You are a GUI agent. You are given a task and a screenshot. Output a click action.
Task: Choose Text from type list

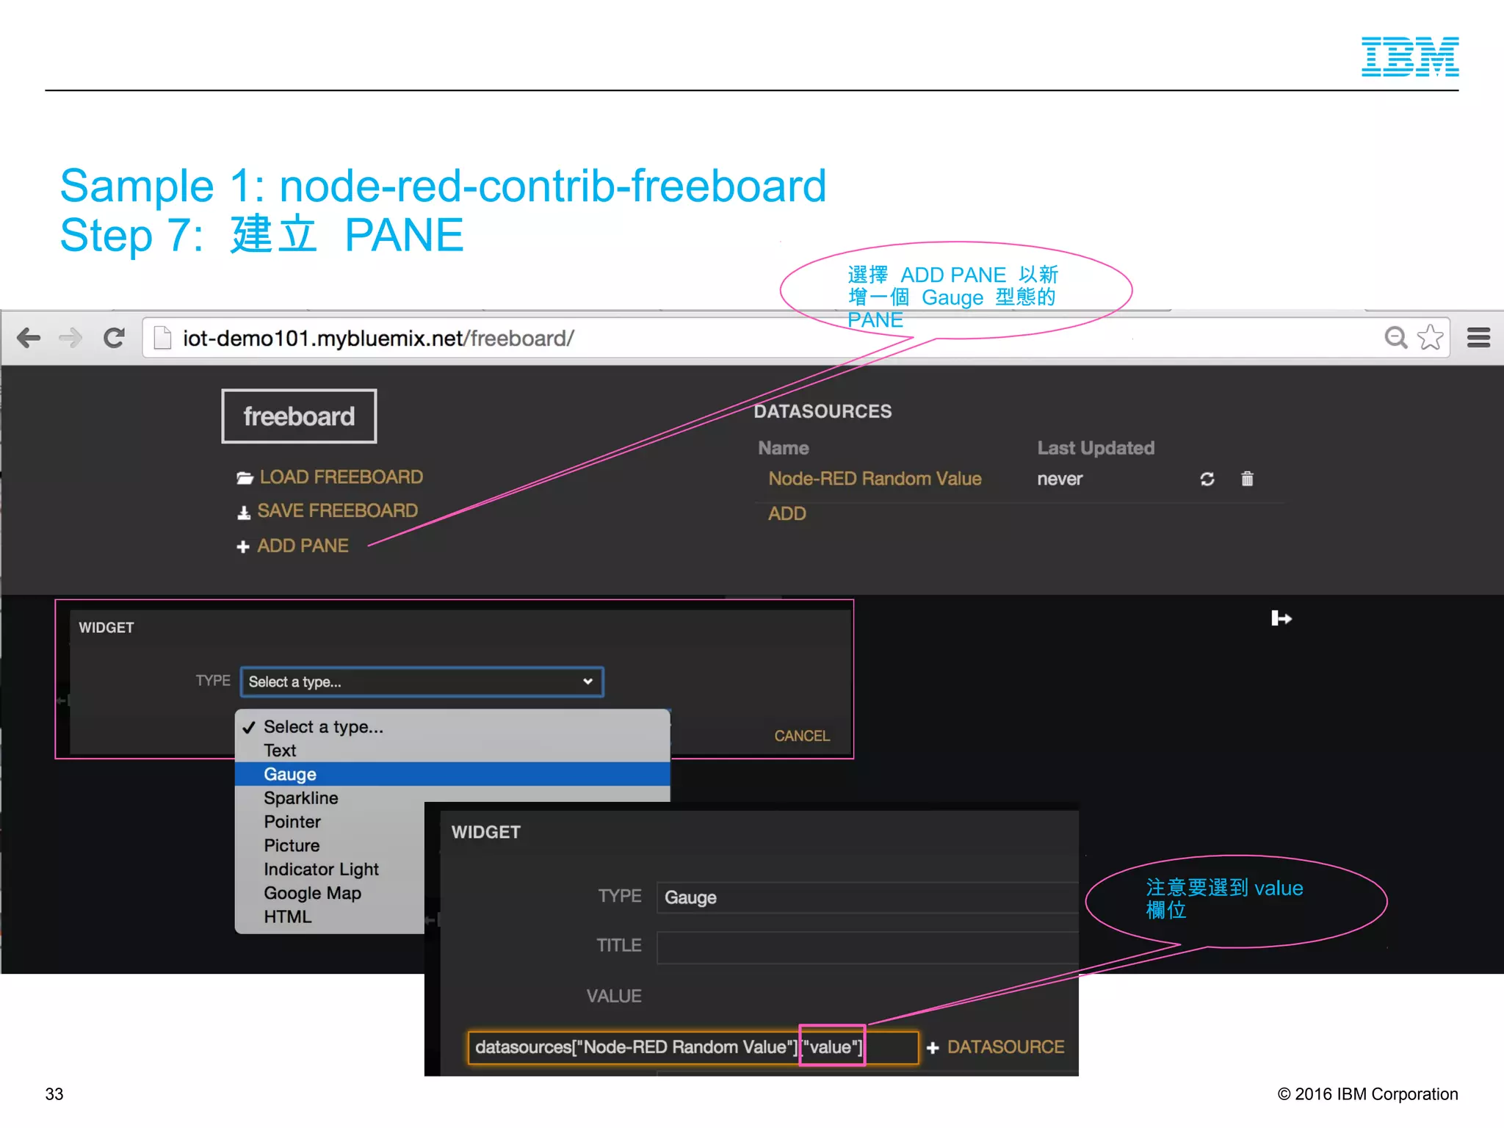click(x=452, y=751)
